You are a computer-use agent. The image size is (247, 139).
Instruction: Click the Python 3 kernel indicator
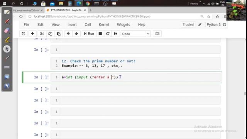click(213, 25)
